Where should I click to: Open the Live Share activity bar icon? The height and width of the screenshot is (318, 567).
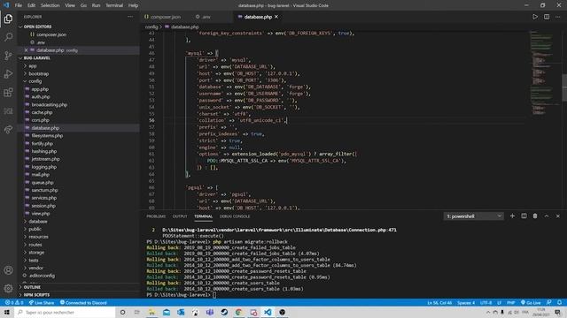tap(8, 129)
